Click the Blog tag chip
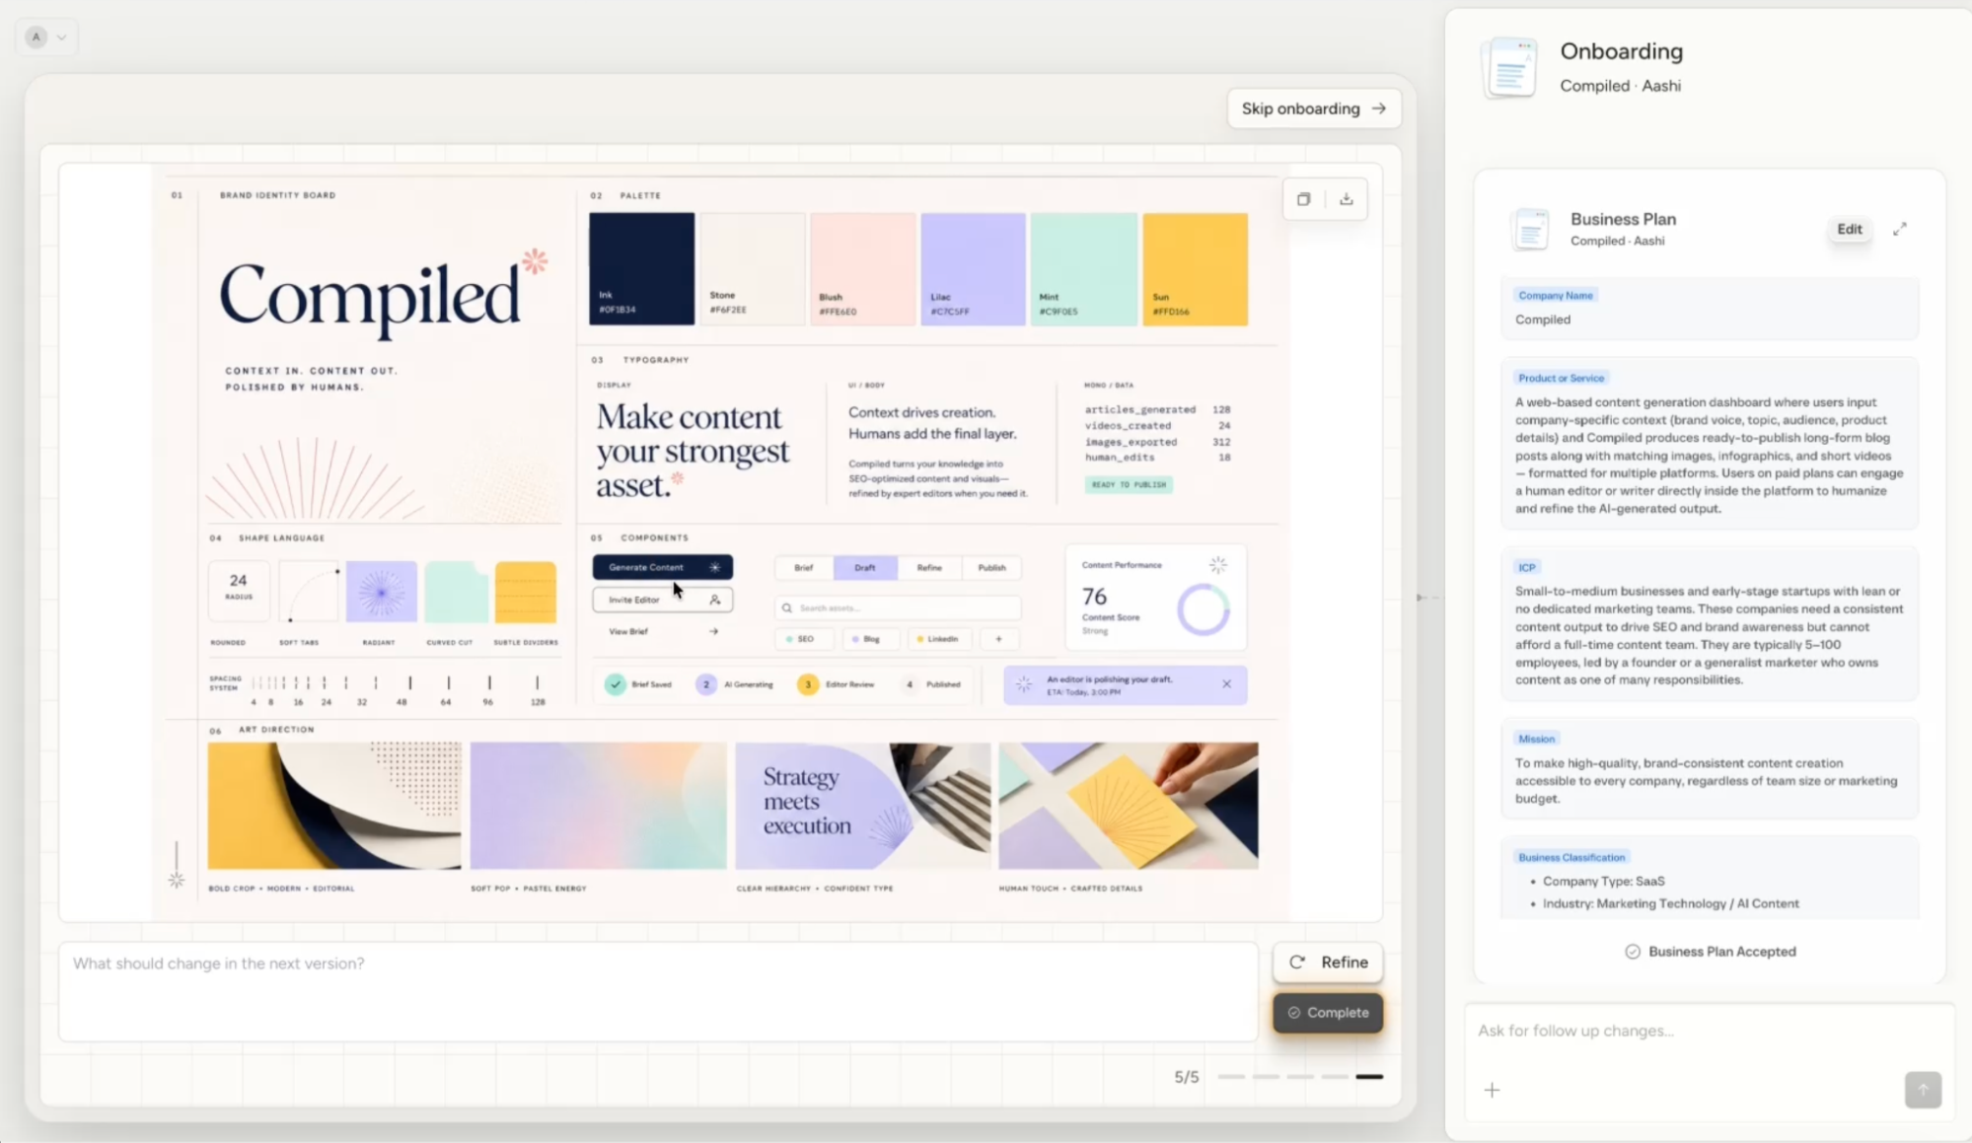This screenshot has height=1143, width=1972. point(870,639)
